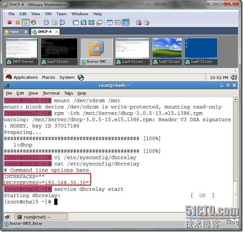Close the Home tab
Viewport: 243px width, 232px height.
click(x=26, y=32)
